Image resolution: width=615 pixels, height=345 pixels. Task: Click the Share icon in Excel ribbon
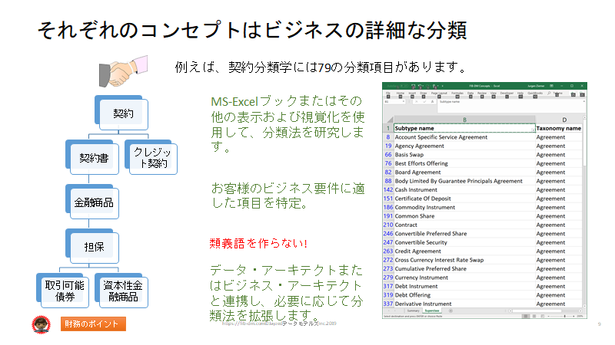point(573,94)
